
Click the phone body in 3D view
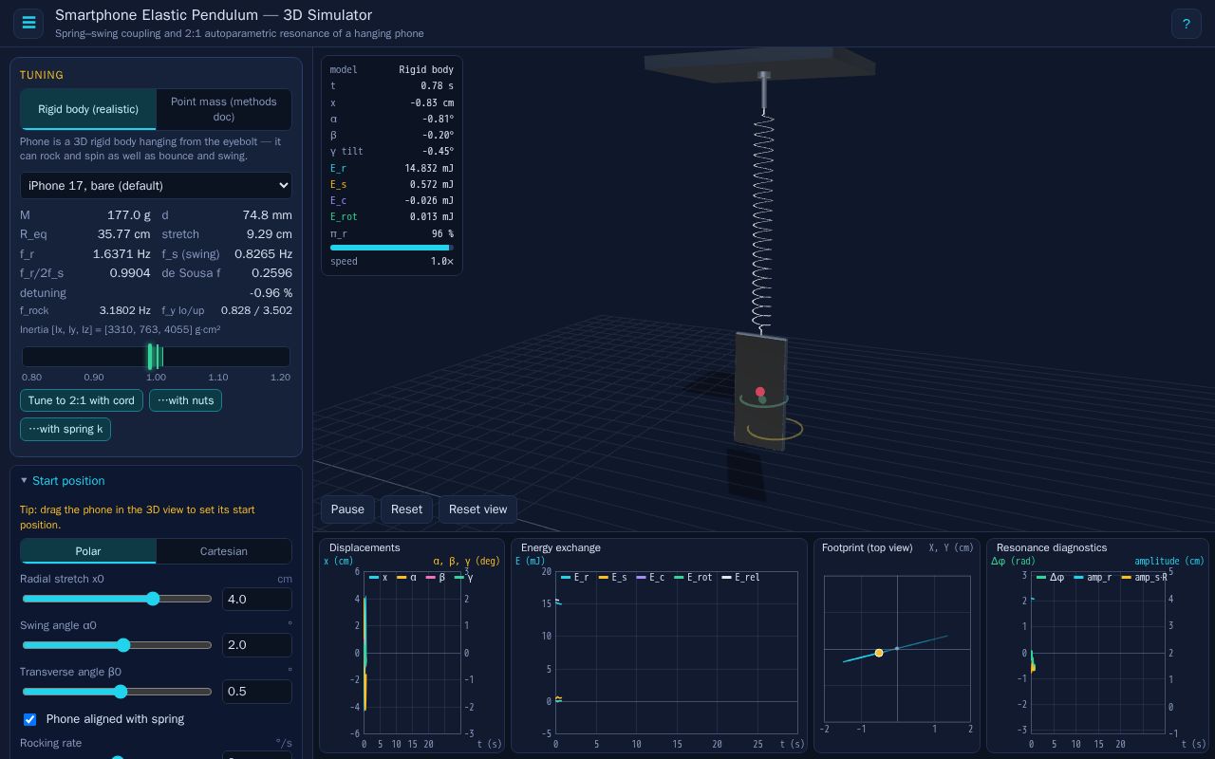coord(760,391)
